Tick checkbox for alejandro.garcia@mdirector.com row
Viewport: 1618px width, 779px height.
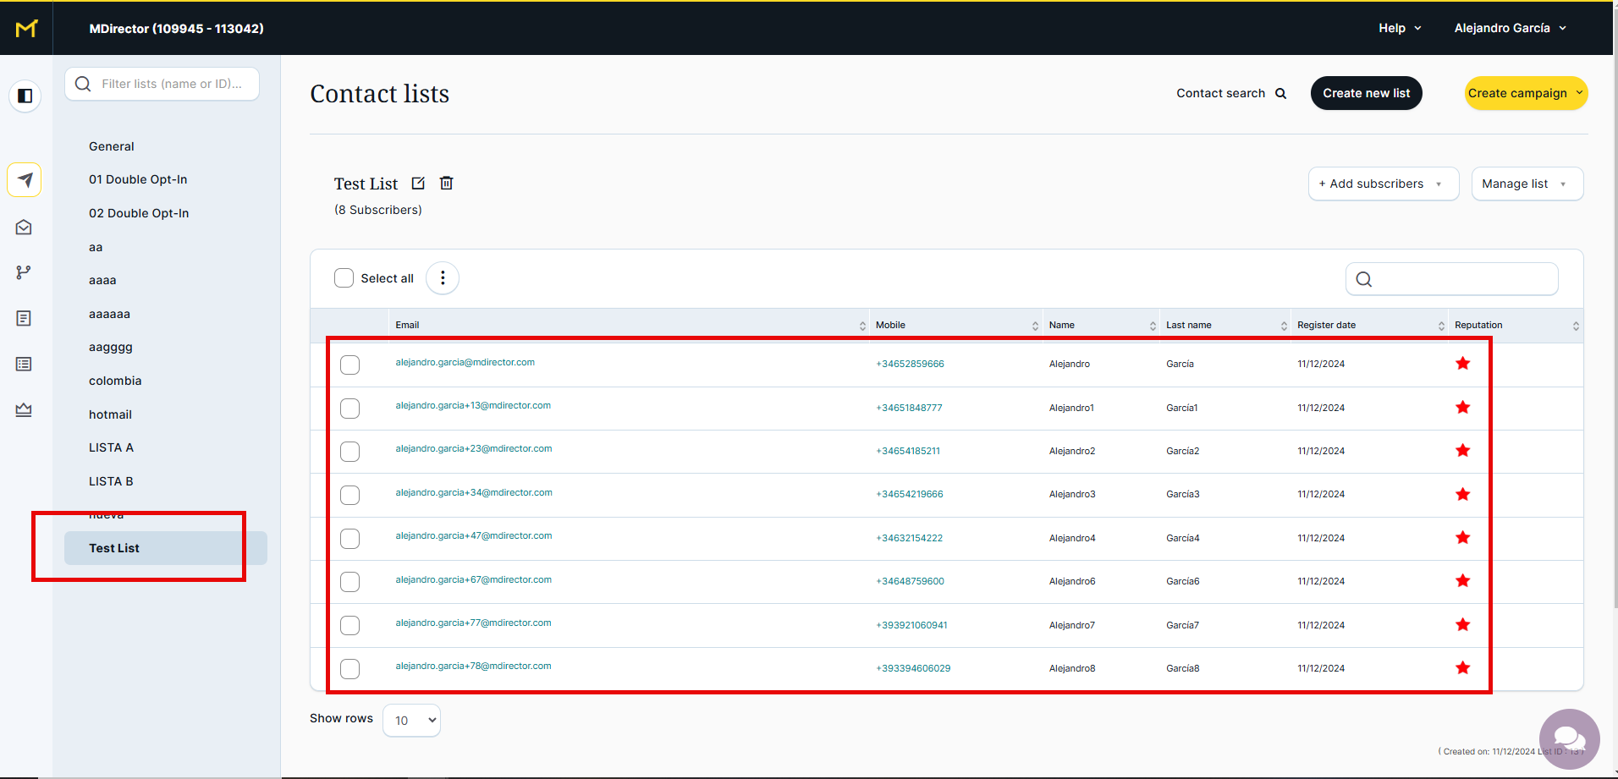(349, 365)
